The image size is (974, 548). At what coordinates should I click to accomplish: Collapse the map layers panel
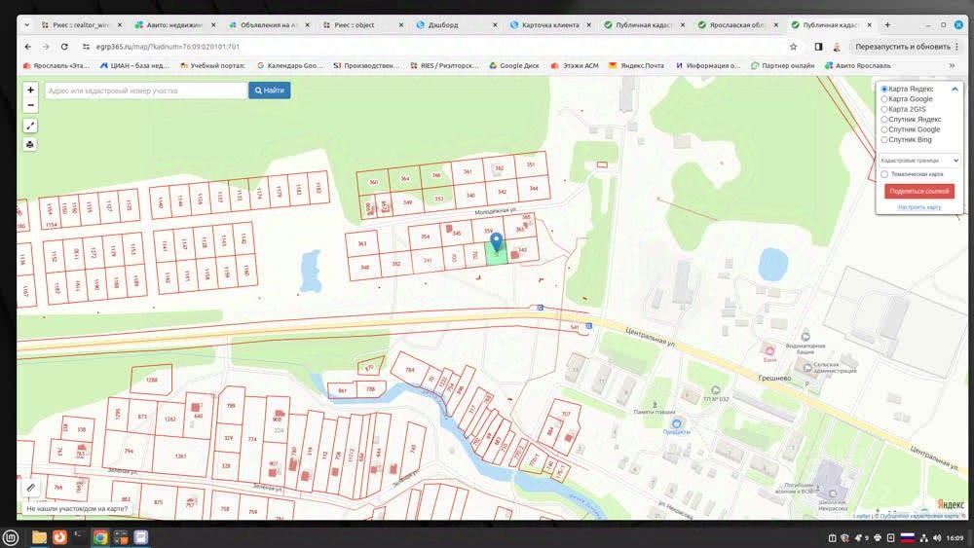tap(955, 89)
